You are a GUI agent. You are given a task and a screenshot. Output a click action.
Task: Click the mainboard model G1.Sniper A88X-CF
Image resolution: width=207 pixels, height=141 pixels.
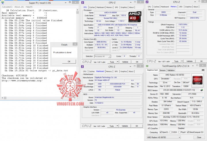click(x=109, y=80)
